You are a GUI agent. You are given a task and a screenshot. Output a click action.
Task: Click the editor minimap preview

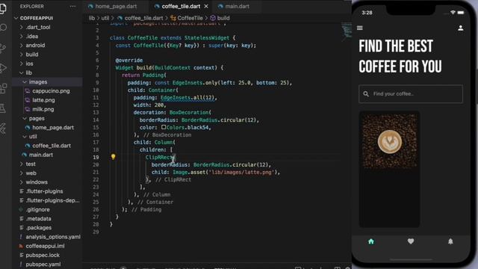pos(347,31)
